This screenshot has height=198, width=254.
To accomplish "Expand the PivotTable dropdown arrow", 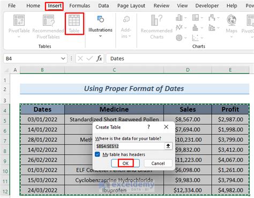I will (x=19, y=37).
